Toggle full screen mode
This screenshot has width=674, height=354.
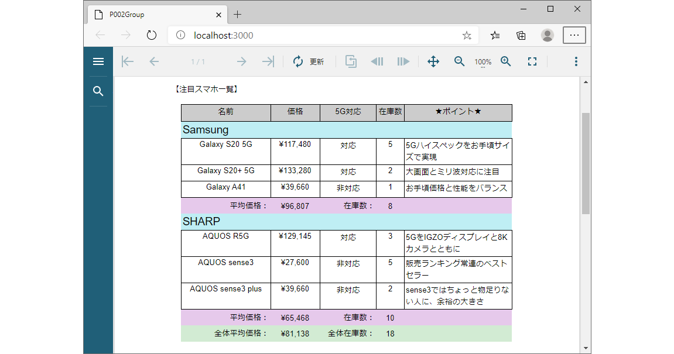point(532,61)
